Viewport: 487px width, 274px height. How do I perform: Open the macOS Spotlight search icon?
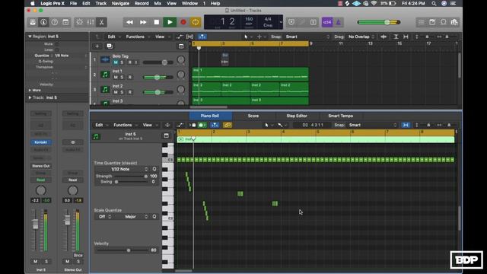(x=434, y=3)
